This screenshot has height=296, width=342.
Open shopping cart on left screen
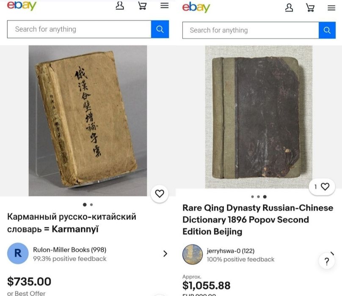coord(142,5)
